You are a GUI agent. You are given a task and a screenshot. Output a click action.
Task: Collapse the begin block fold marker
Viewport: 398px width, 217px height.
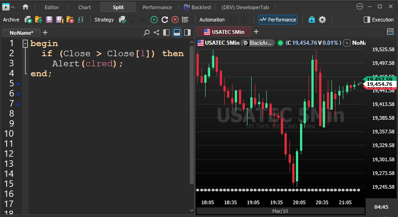(25, 43)
